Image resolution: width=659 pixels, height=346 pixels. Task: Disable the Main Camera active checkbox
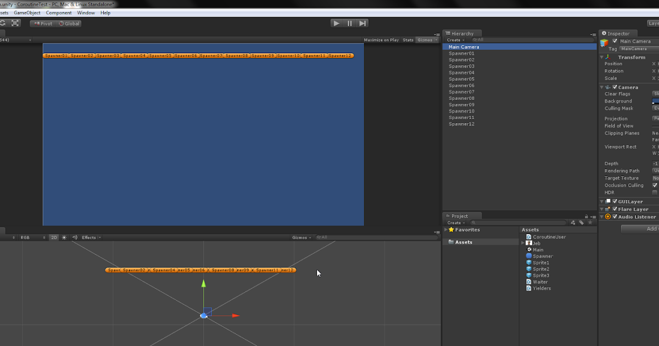point(615,41)
